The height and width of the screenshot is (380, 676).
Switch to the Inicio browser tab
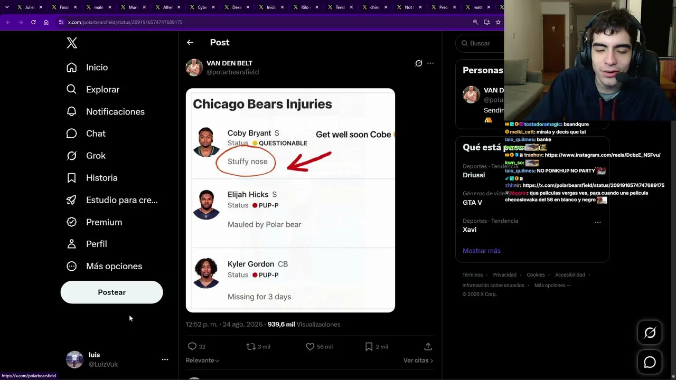(x=271, y=7)
